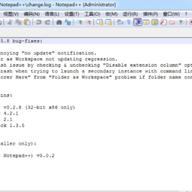Open the Folder as Workspace icon

pyautogui.click(x=172, y=22)
